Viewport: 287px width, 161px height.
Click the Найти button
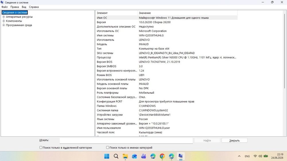point(207,141)
